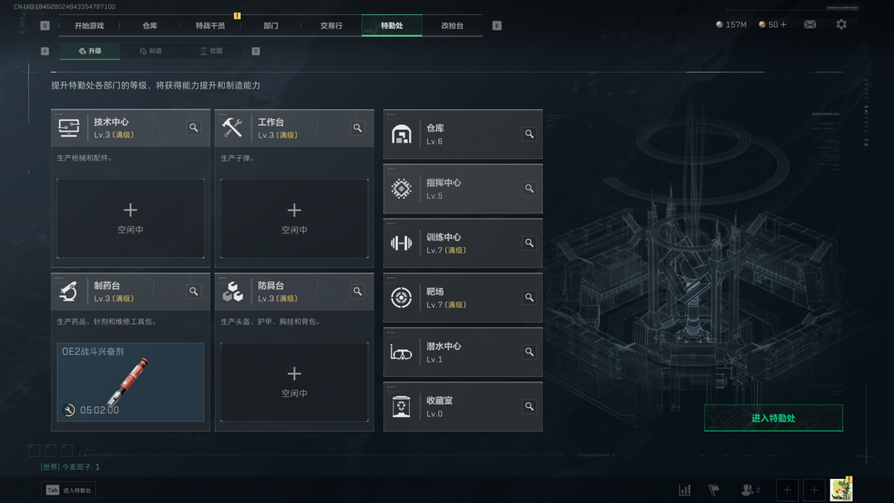Add production in idle 工作台 slot
The height and width of the screenshot is (503, 894).
click(294, 218)
